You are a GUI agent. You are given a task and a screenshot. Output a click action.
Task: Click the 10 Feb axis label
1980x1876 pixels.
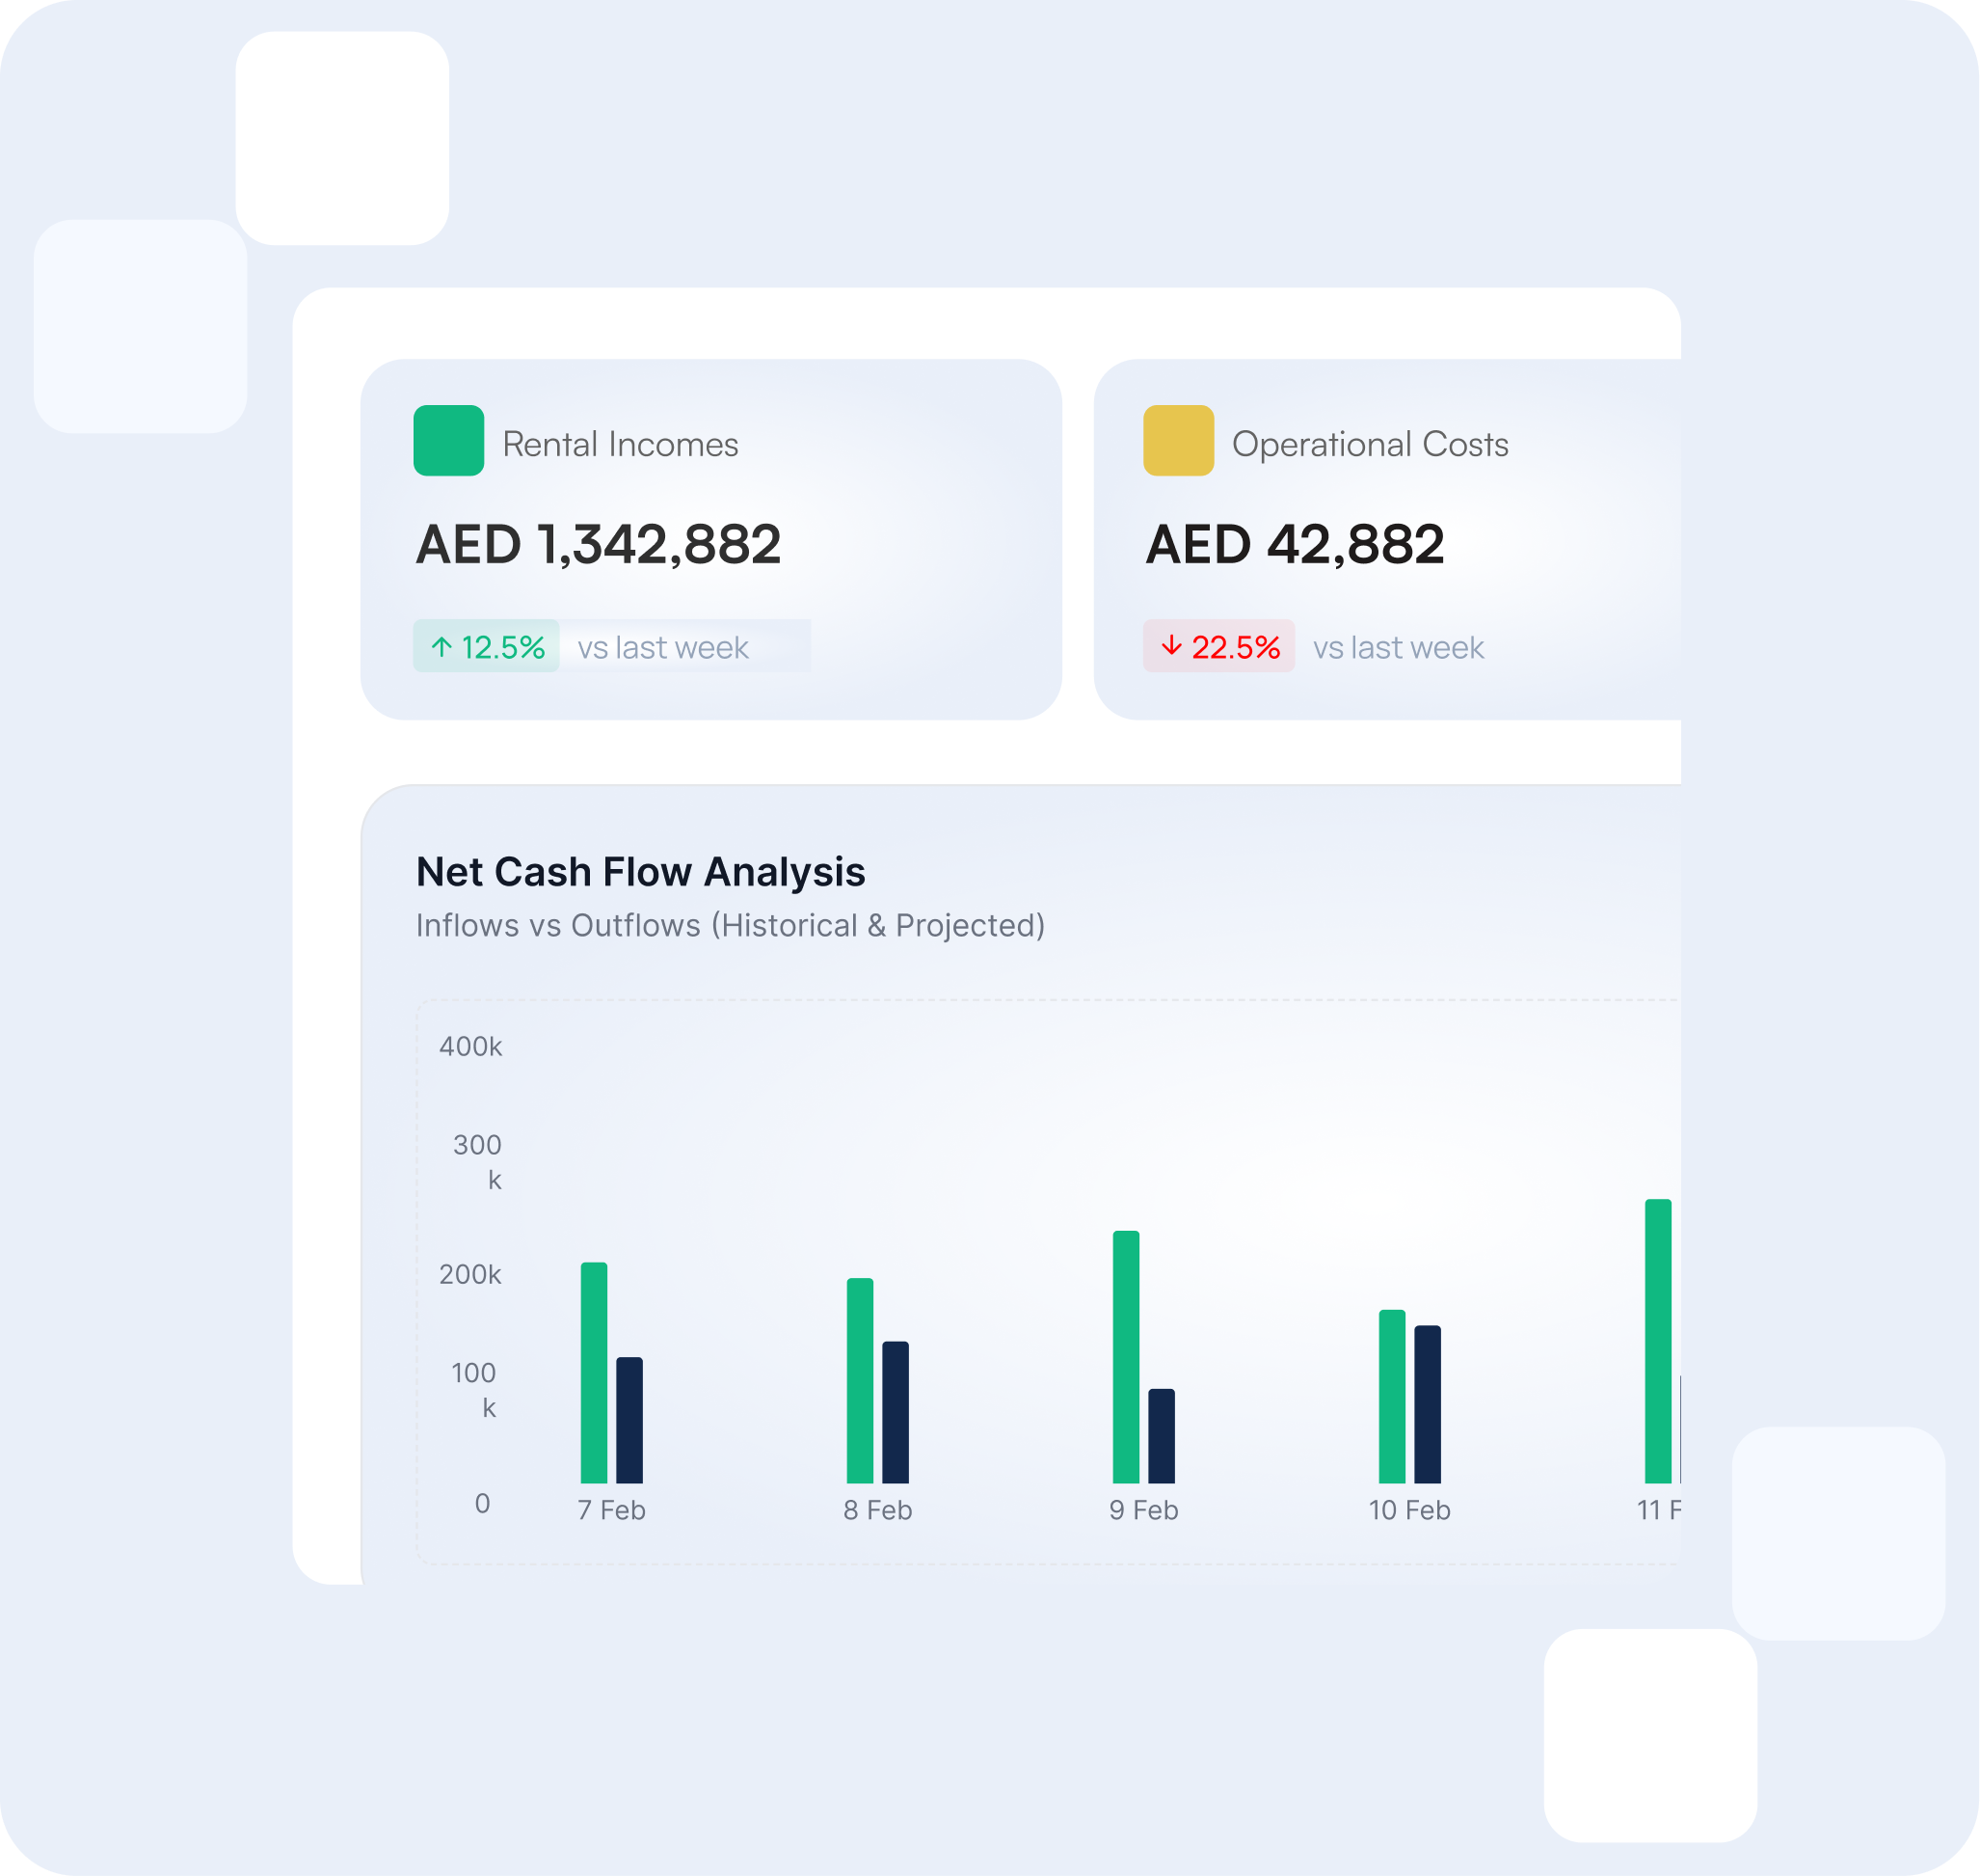coord(1410,1511)
